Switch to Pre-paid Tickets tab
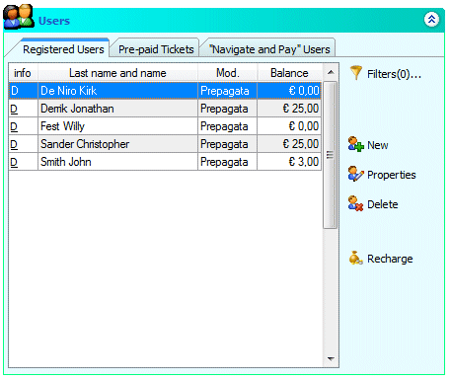This screenshot has height=380, width=451. tap(156, 49)
